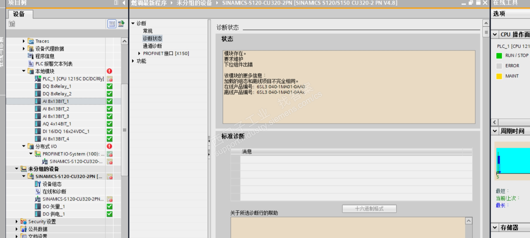Click the project tree vertical scrollbar thumb
This screenshot has width=530, height=238.
click(x=125, y=130)
